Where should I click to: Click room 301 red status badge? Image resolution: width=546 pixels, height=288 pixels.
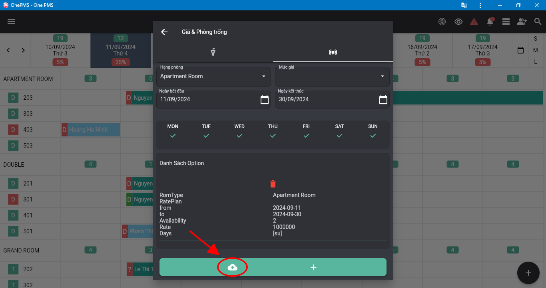pos(13,199)
